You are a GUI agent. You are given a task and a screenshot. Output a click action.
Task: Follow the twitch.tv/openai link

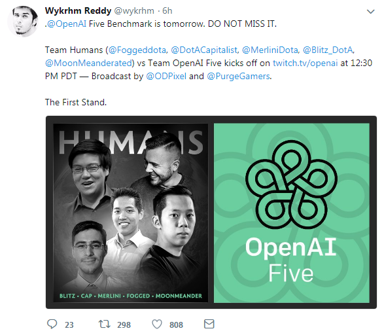[x=305, y=63]
